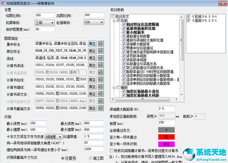Open the 抗震等级 dropdown showing 三级
The image size is (228, 163).
tap(44, 23)
